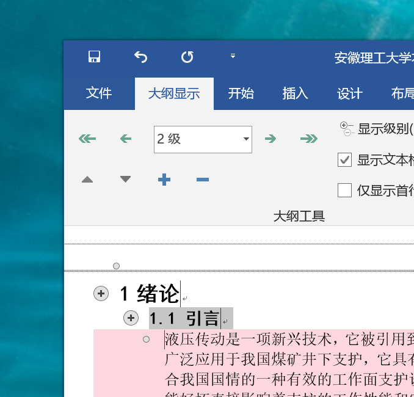Expand the outline section with the blue plus
Viewport: 414px width, 397px height.
164,180
